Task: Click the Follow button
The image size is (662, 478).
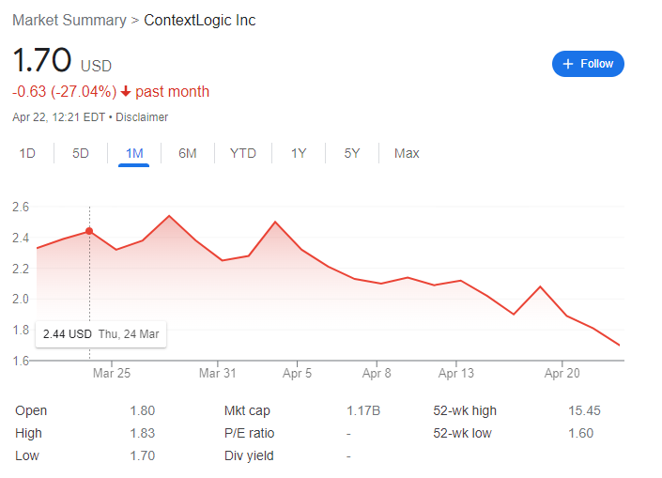Action: point(588,64)
